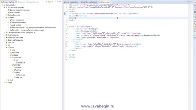
Task: Expand the JavaScript Resources node
Action: click(x=5, y=37)
